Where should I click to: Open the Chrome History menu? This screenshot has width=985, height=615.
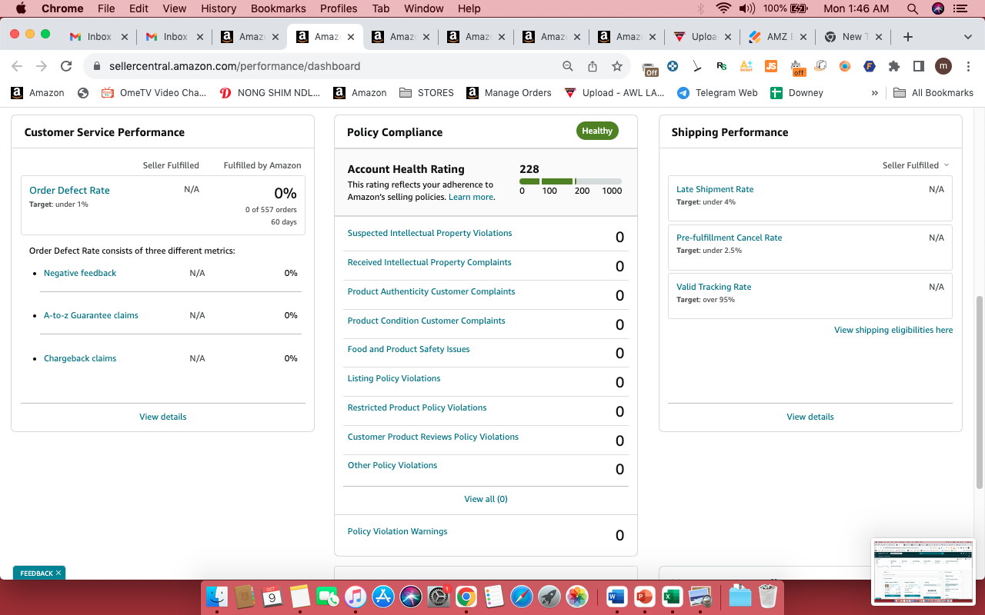219,8
